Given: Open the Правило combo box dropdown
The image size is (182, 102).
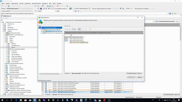Looking at the screenshot, I should [x=34, y=8].
